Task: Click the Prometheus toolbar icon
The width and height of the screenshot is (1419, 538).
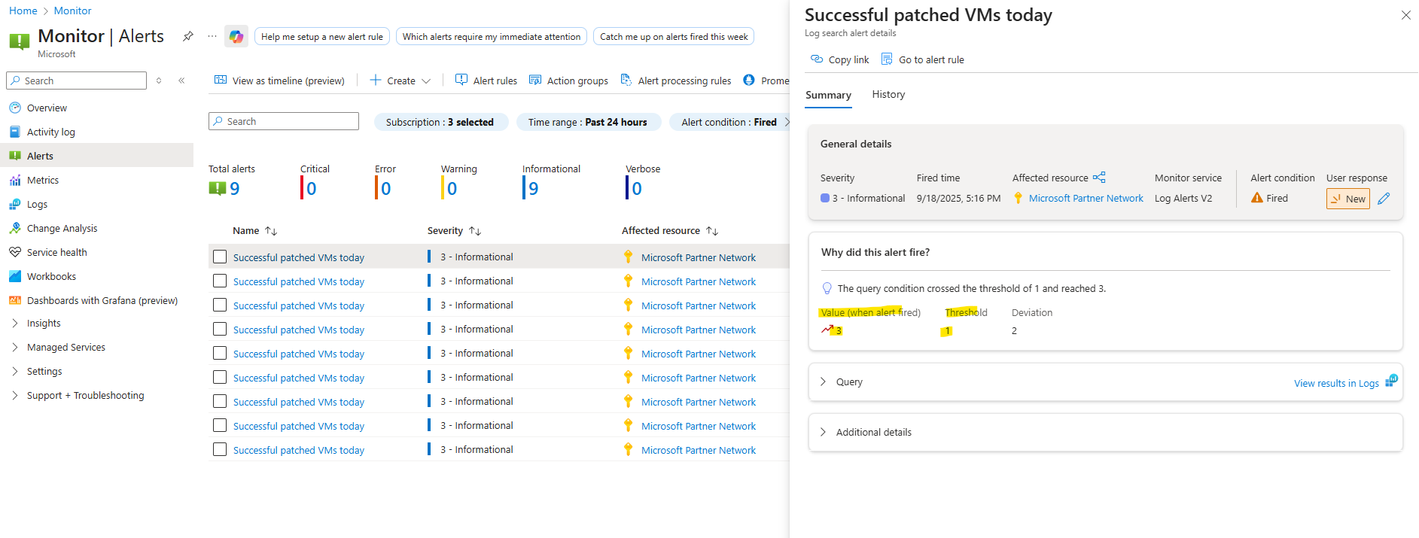Action: [x=749, y=81]
